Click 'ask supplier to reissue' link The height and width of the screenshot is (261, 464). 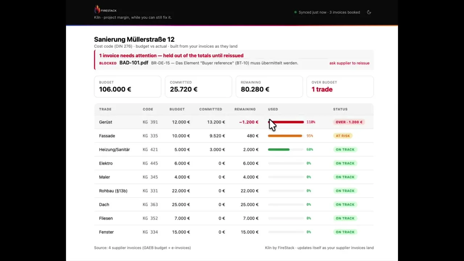pyautogui.click(x=349, y=63)
